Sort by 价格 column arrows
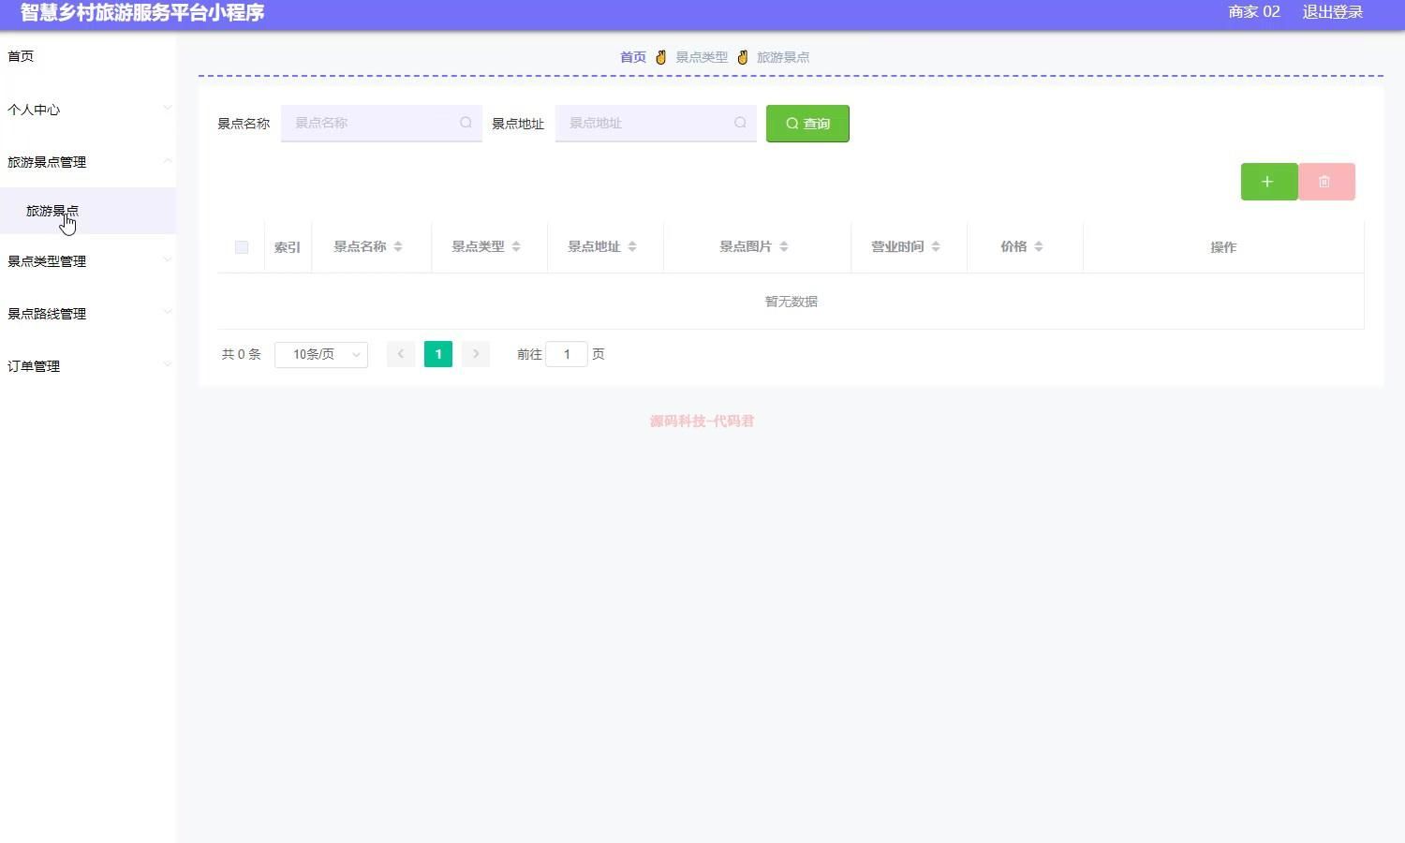The height and width of the screenshot is (843, 1405). 1039,246
